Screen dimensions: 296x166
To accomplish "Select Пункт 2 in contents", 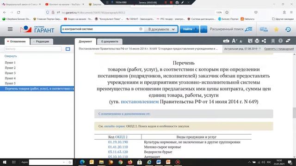I will coord(10,68).
